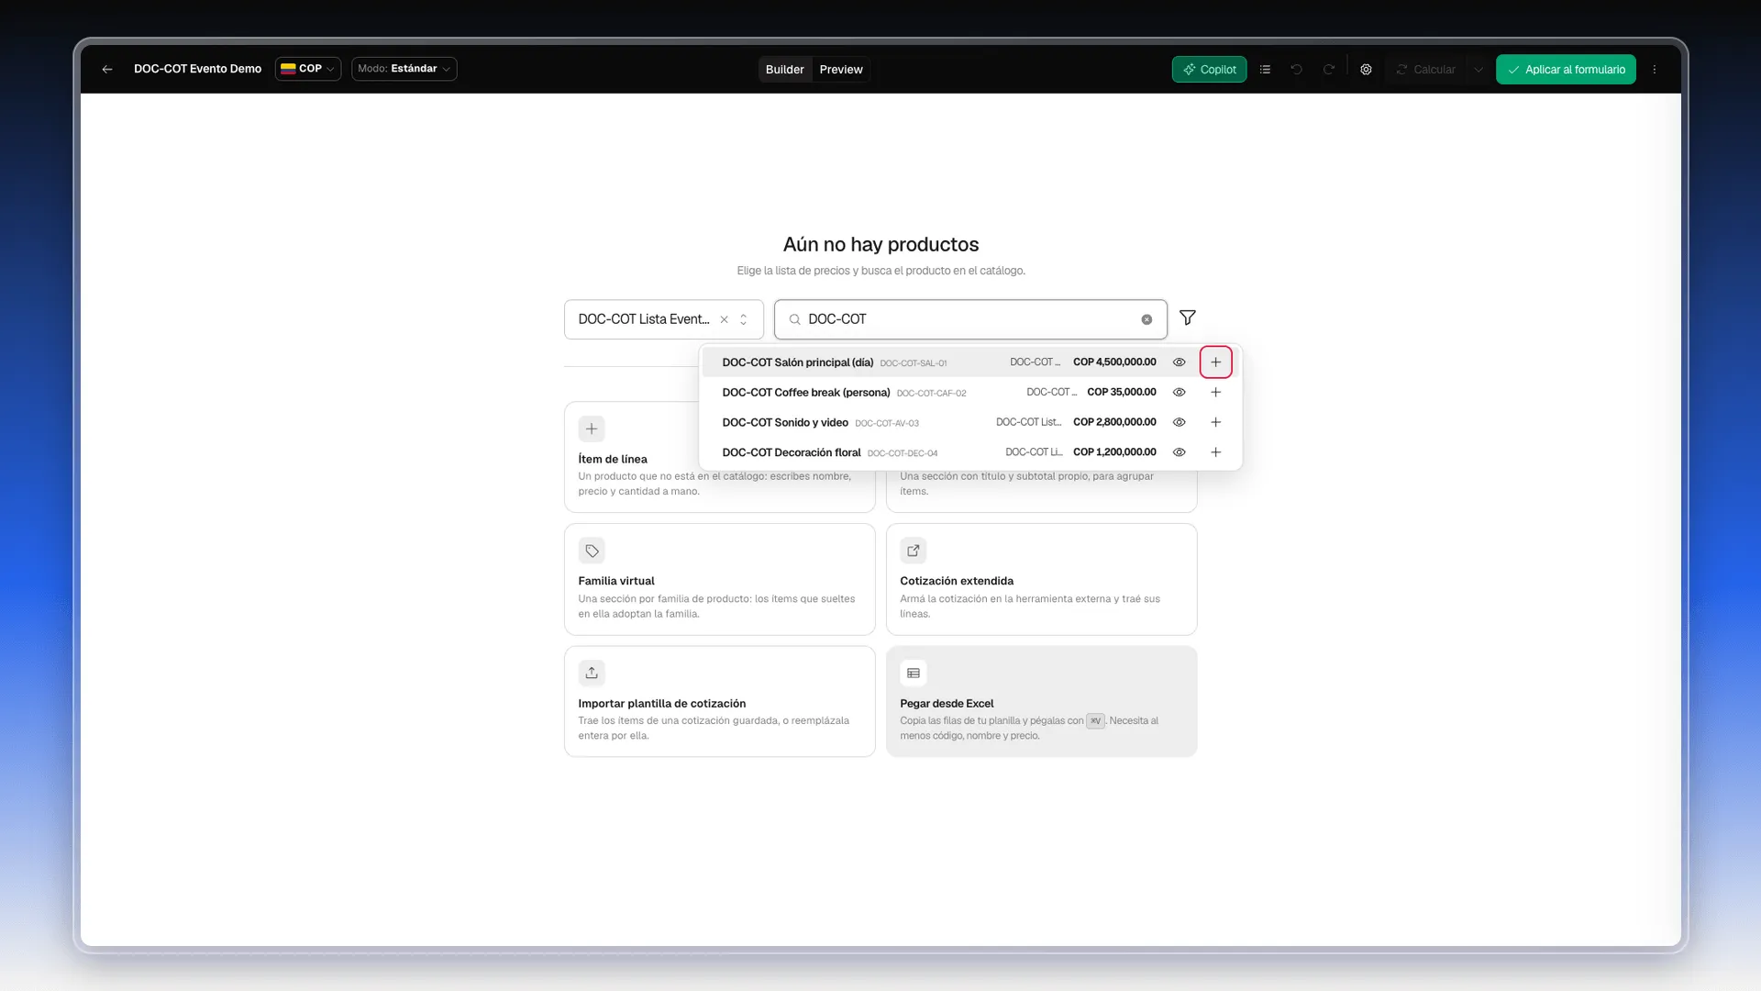This screenshot has width=1761, height=991.
Task: Select DOC-COT Decoración floral result
Action: pos(970,452)
